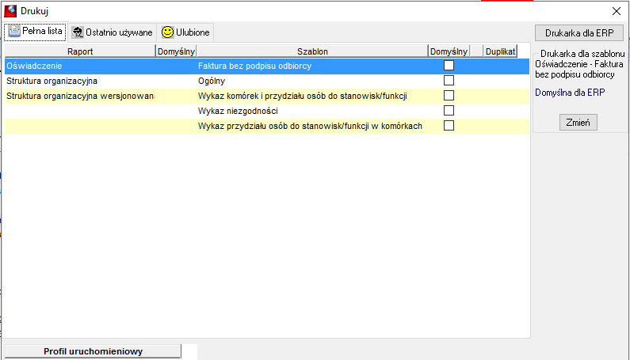Select Struktura organizacyjna wersjonowana report
This screenshot has height=360, width=630.
pos(80,96)
